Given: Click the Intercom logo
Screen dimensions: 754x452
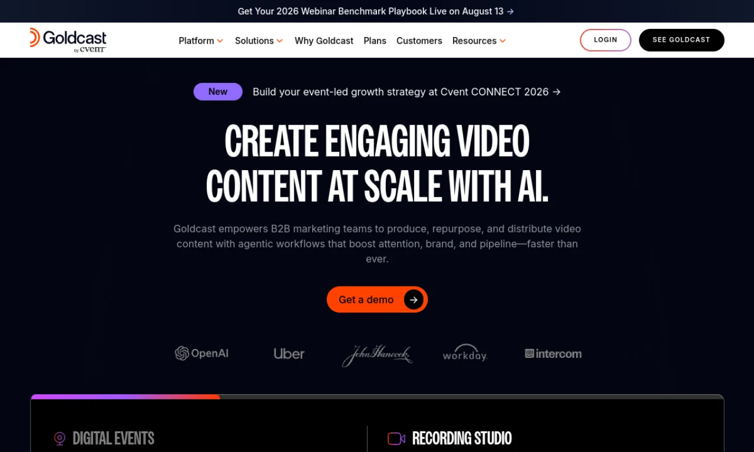Looking at the screenshot, I should pos(553,354).
